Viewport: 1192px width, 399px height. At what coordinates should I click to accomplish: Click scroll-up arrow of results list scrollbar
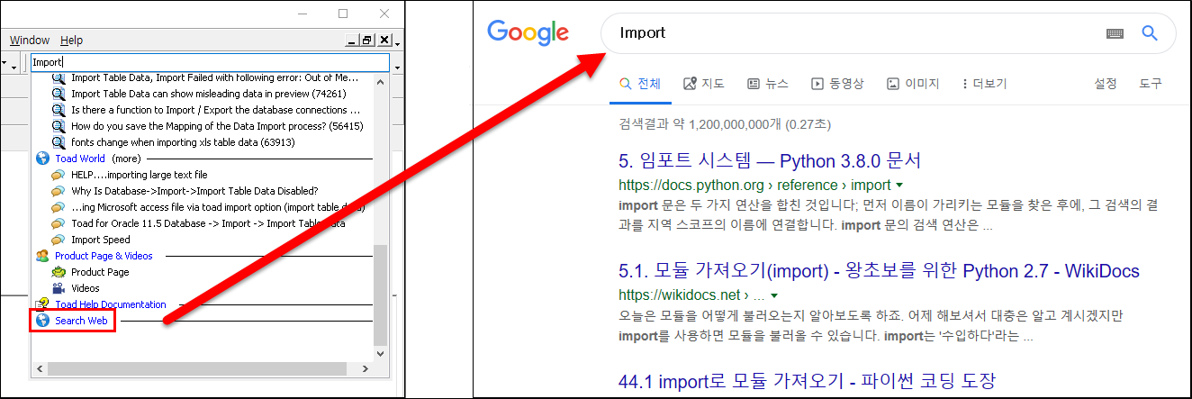[x=380, y=82]
